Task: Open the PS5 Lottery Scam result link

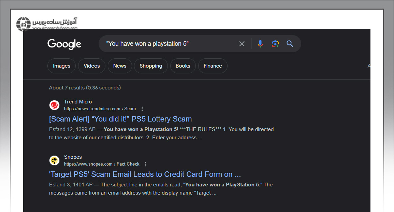Action: point(120,119)
